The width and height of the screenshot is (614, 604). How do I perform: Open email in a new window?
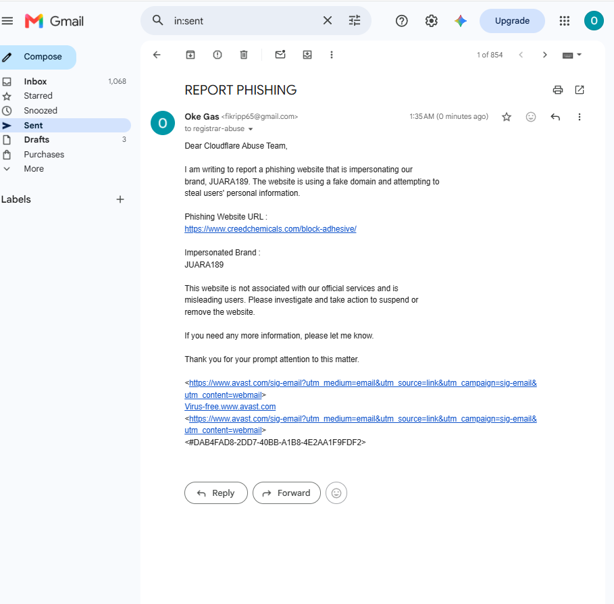pyautogui.click(x=580, y=90)
